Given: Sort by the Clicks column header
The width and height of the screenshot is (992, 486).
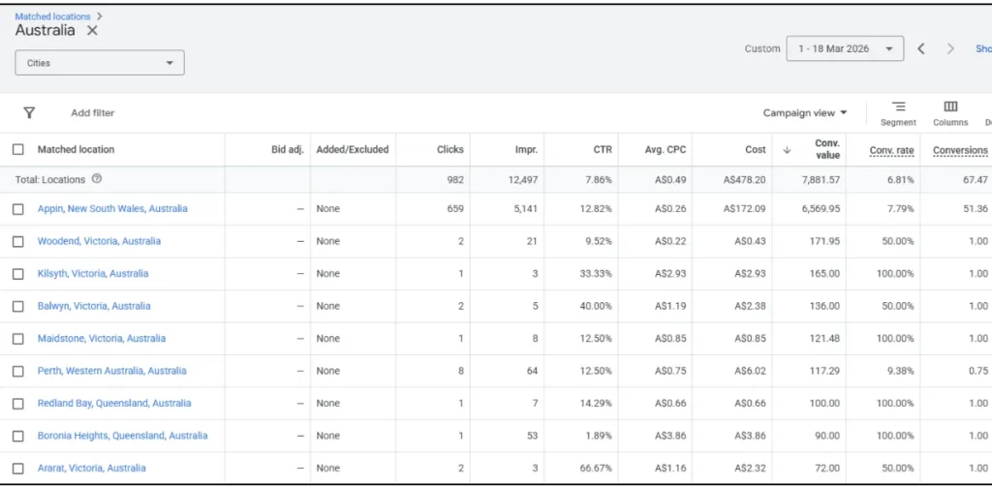Looking at the screenshot, I should 450,150.
